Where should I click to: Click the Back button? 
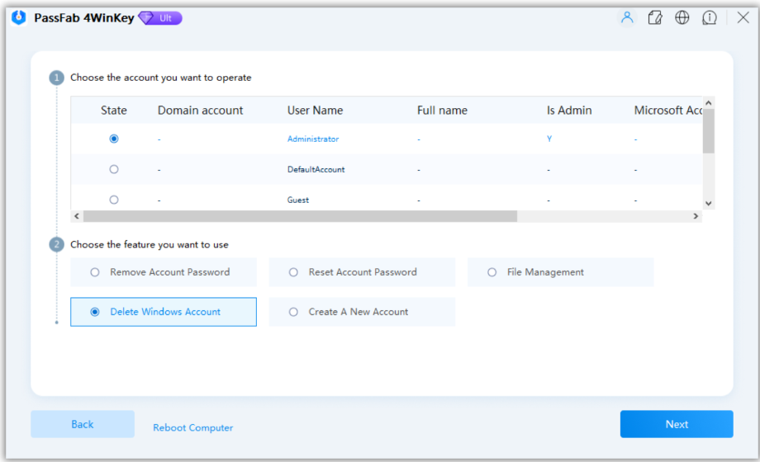pyautogui.click(x=83, y=424)
